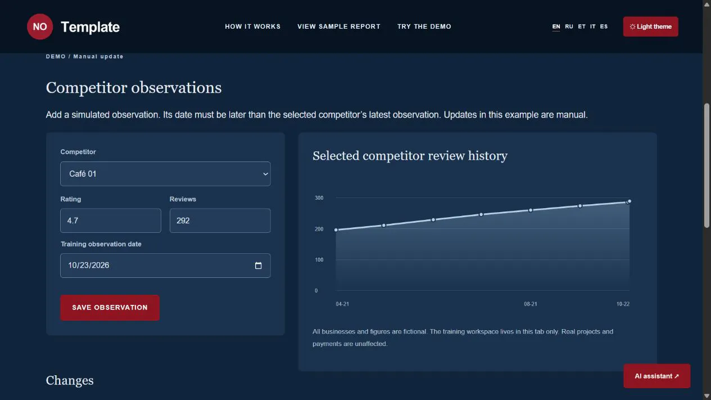Viewport: 711px width, 400px height.
Task: Switch language to ES
Action: [604, 26]
